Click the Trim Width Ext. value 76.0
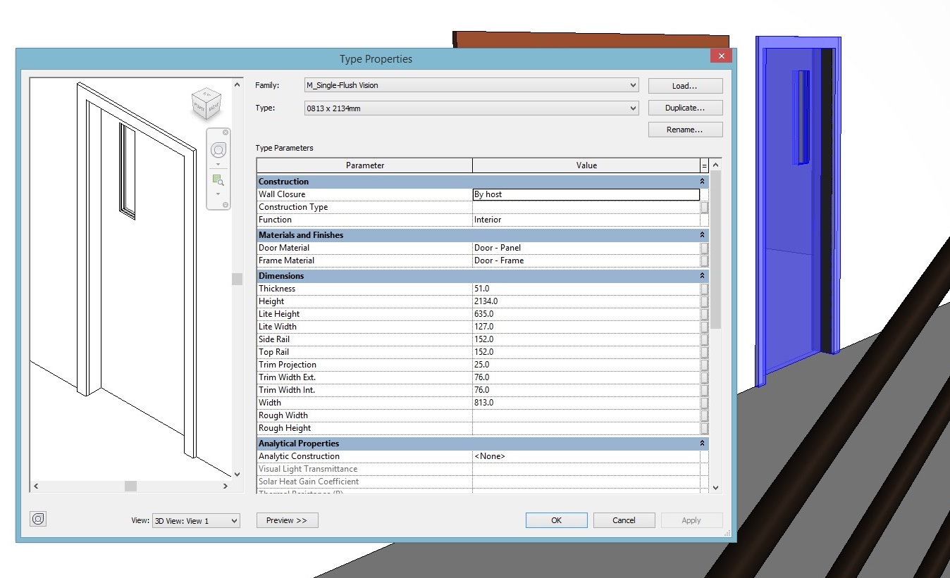Screen dimensions: 950x578 (x=586, y=377)
